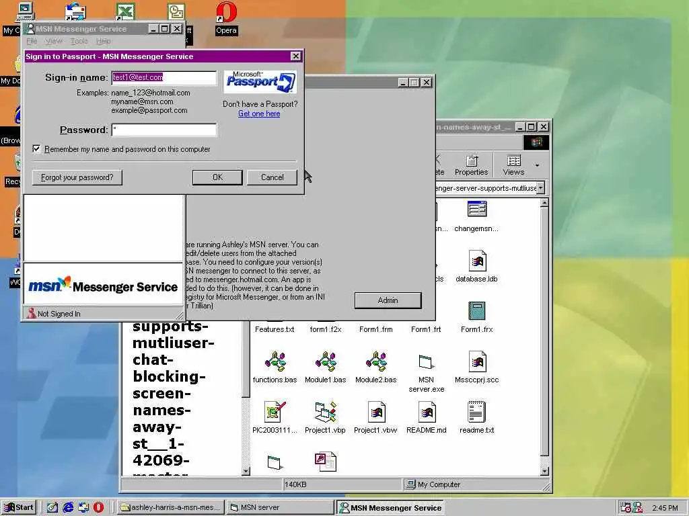Open the Views dropdown arrow

(x=537, y=165)
